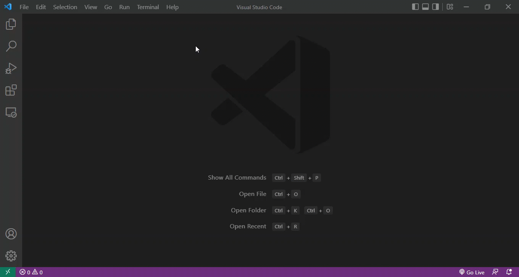Expand the Selection menu
The height and width of the screenshot is (277, 519).
pos(65,7)
